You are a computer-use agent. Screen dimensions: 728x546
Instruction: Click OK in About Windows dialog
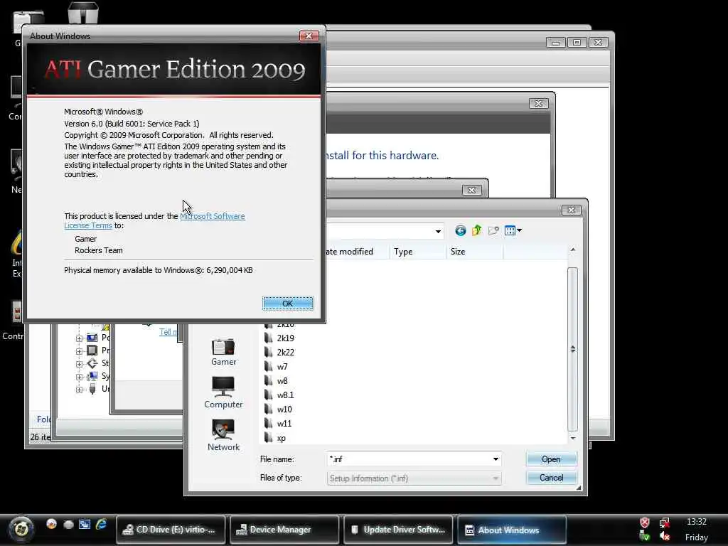(x=288, y=303)
